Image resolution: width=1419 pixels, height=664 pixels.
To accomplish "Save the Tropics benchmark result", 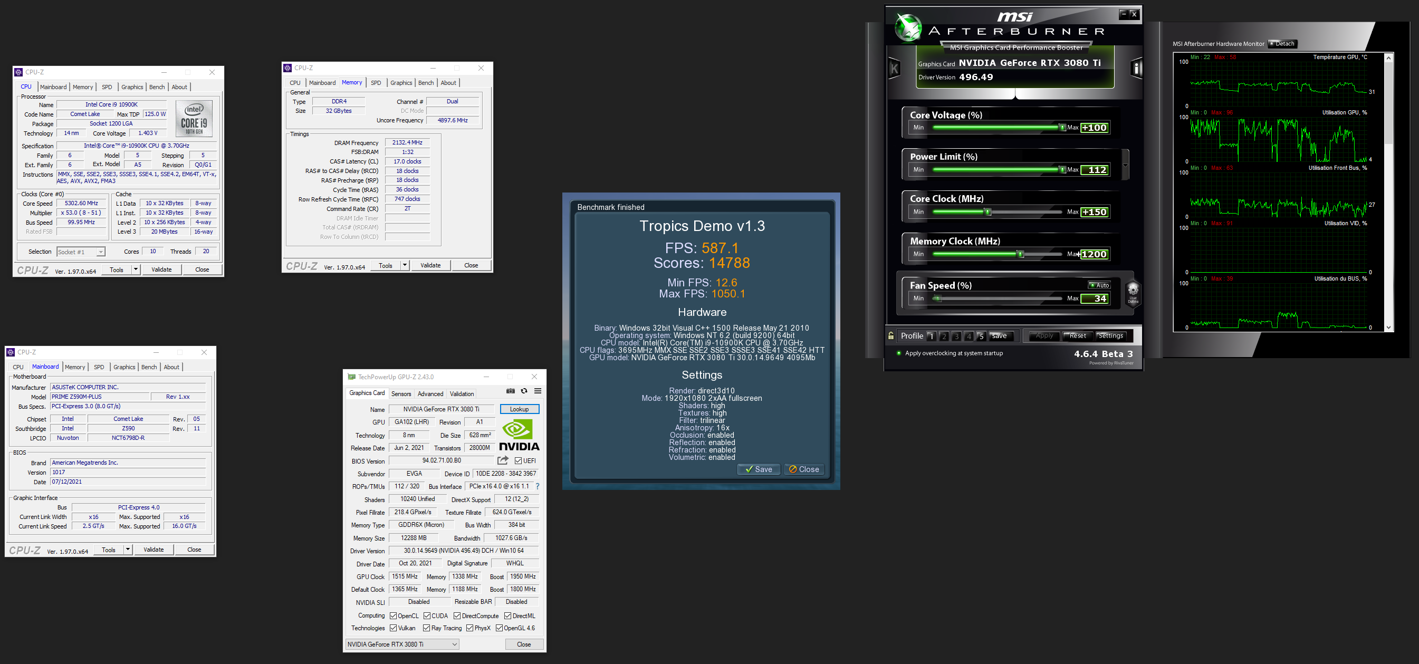I will 758,469.
